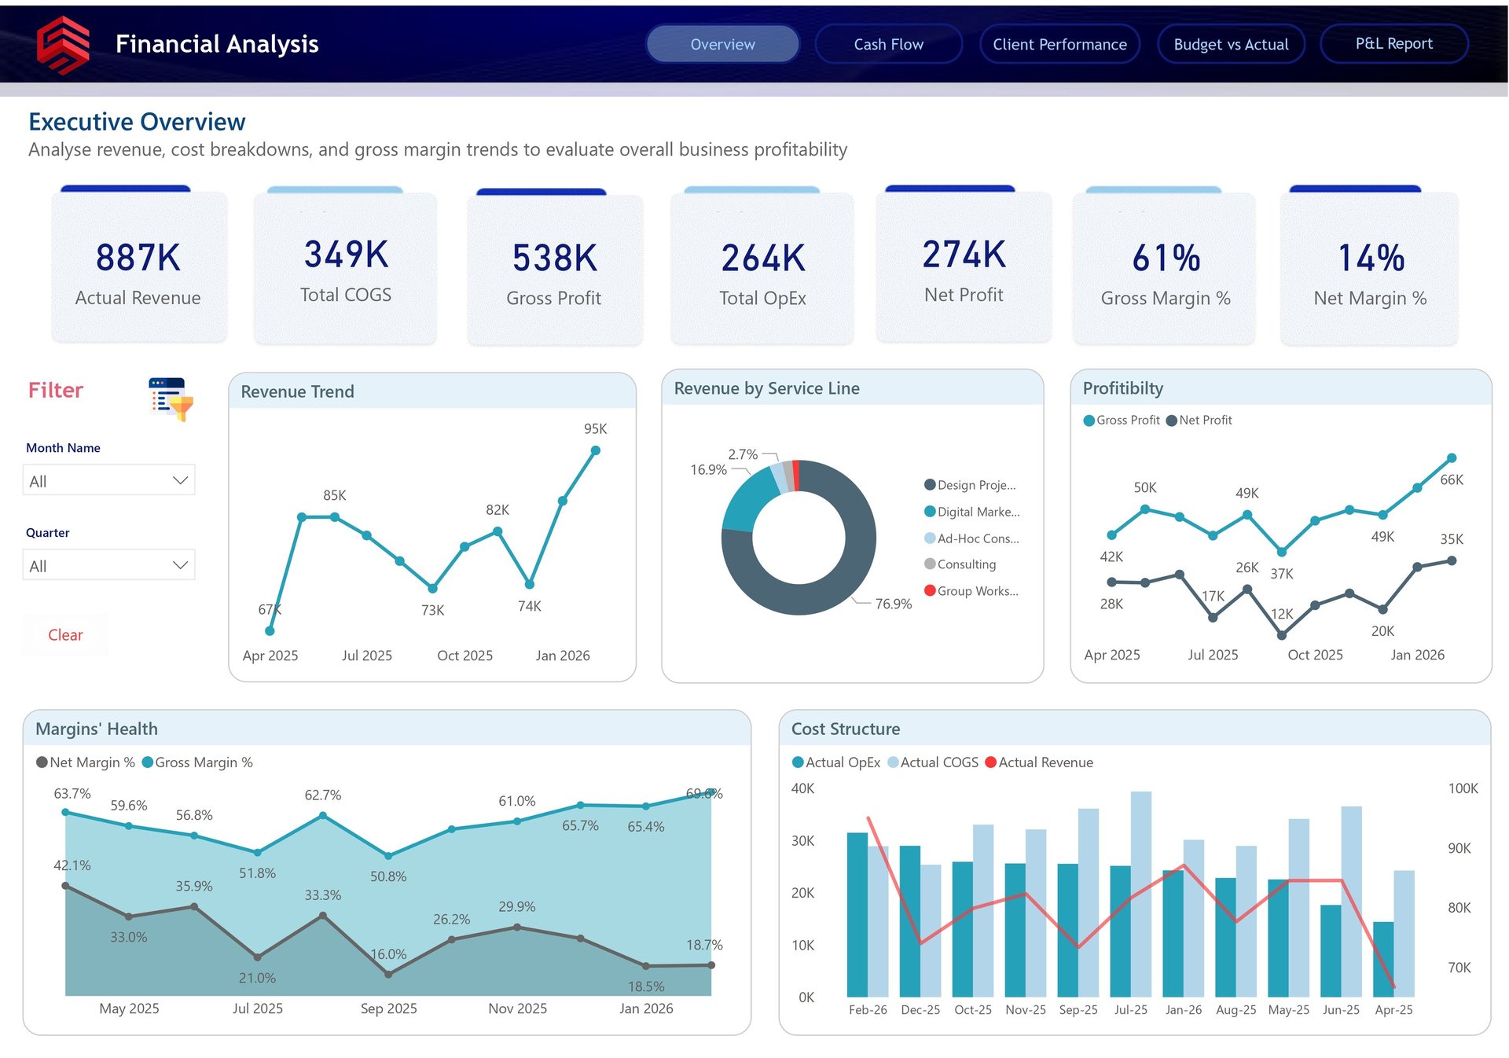Click Digital Marketing legend dot

point(930,512)
